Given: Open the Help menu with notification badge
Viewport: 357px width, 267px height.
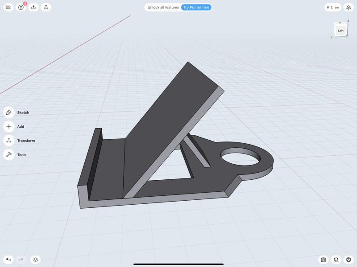Looking at the screenshot, I should pyautogui.click(x=20, y=7).
